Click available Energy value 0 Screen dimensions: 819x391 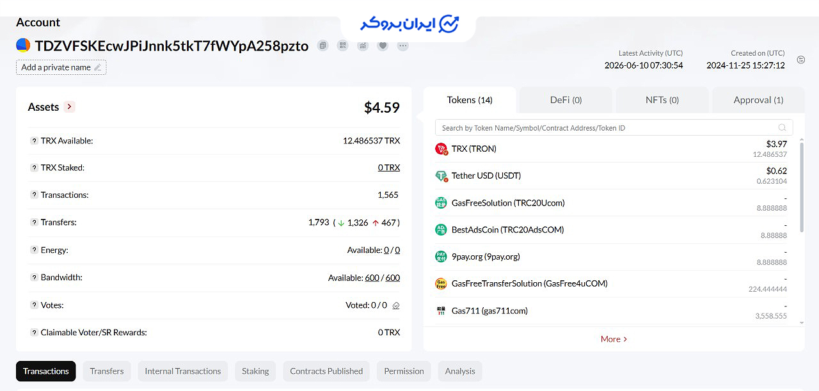(386, 250)
